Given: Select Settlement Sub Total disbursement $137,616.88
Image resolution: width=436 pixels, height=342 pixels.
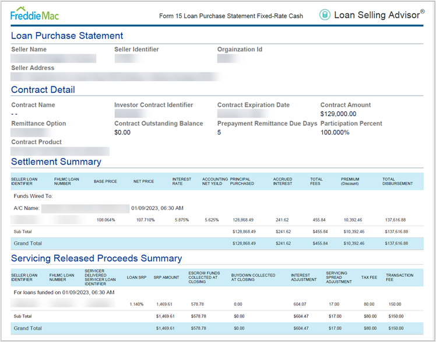Looking at the screenshot, I should (396, 232).
